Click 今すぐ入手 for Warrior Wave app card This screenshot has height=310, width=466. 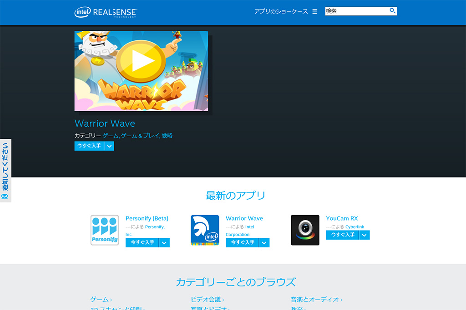[x=242, y=242]
